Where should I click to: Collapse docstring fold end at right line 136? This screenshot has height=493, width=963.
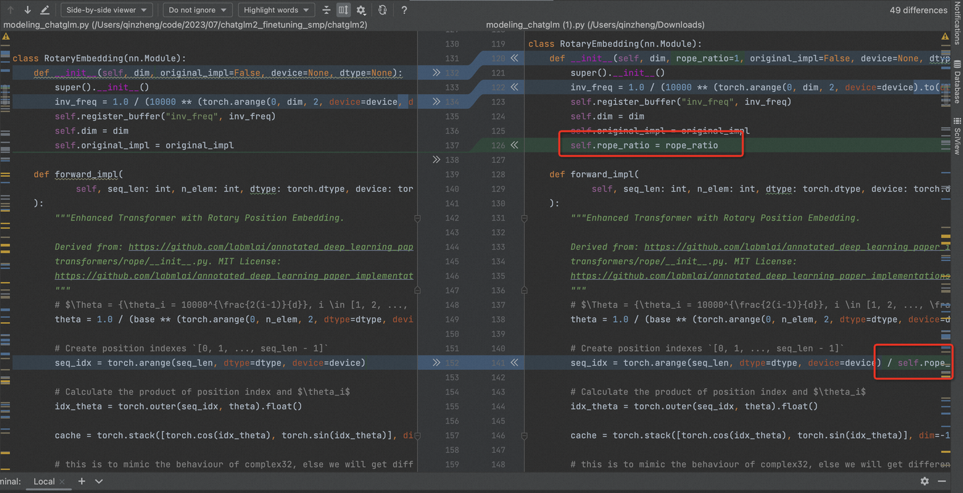(524, 291)
